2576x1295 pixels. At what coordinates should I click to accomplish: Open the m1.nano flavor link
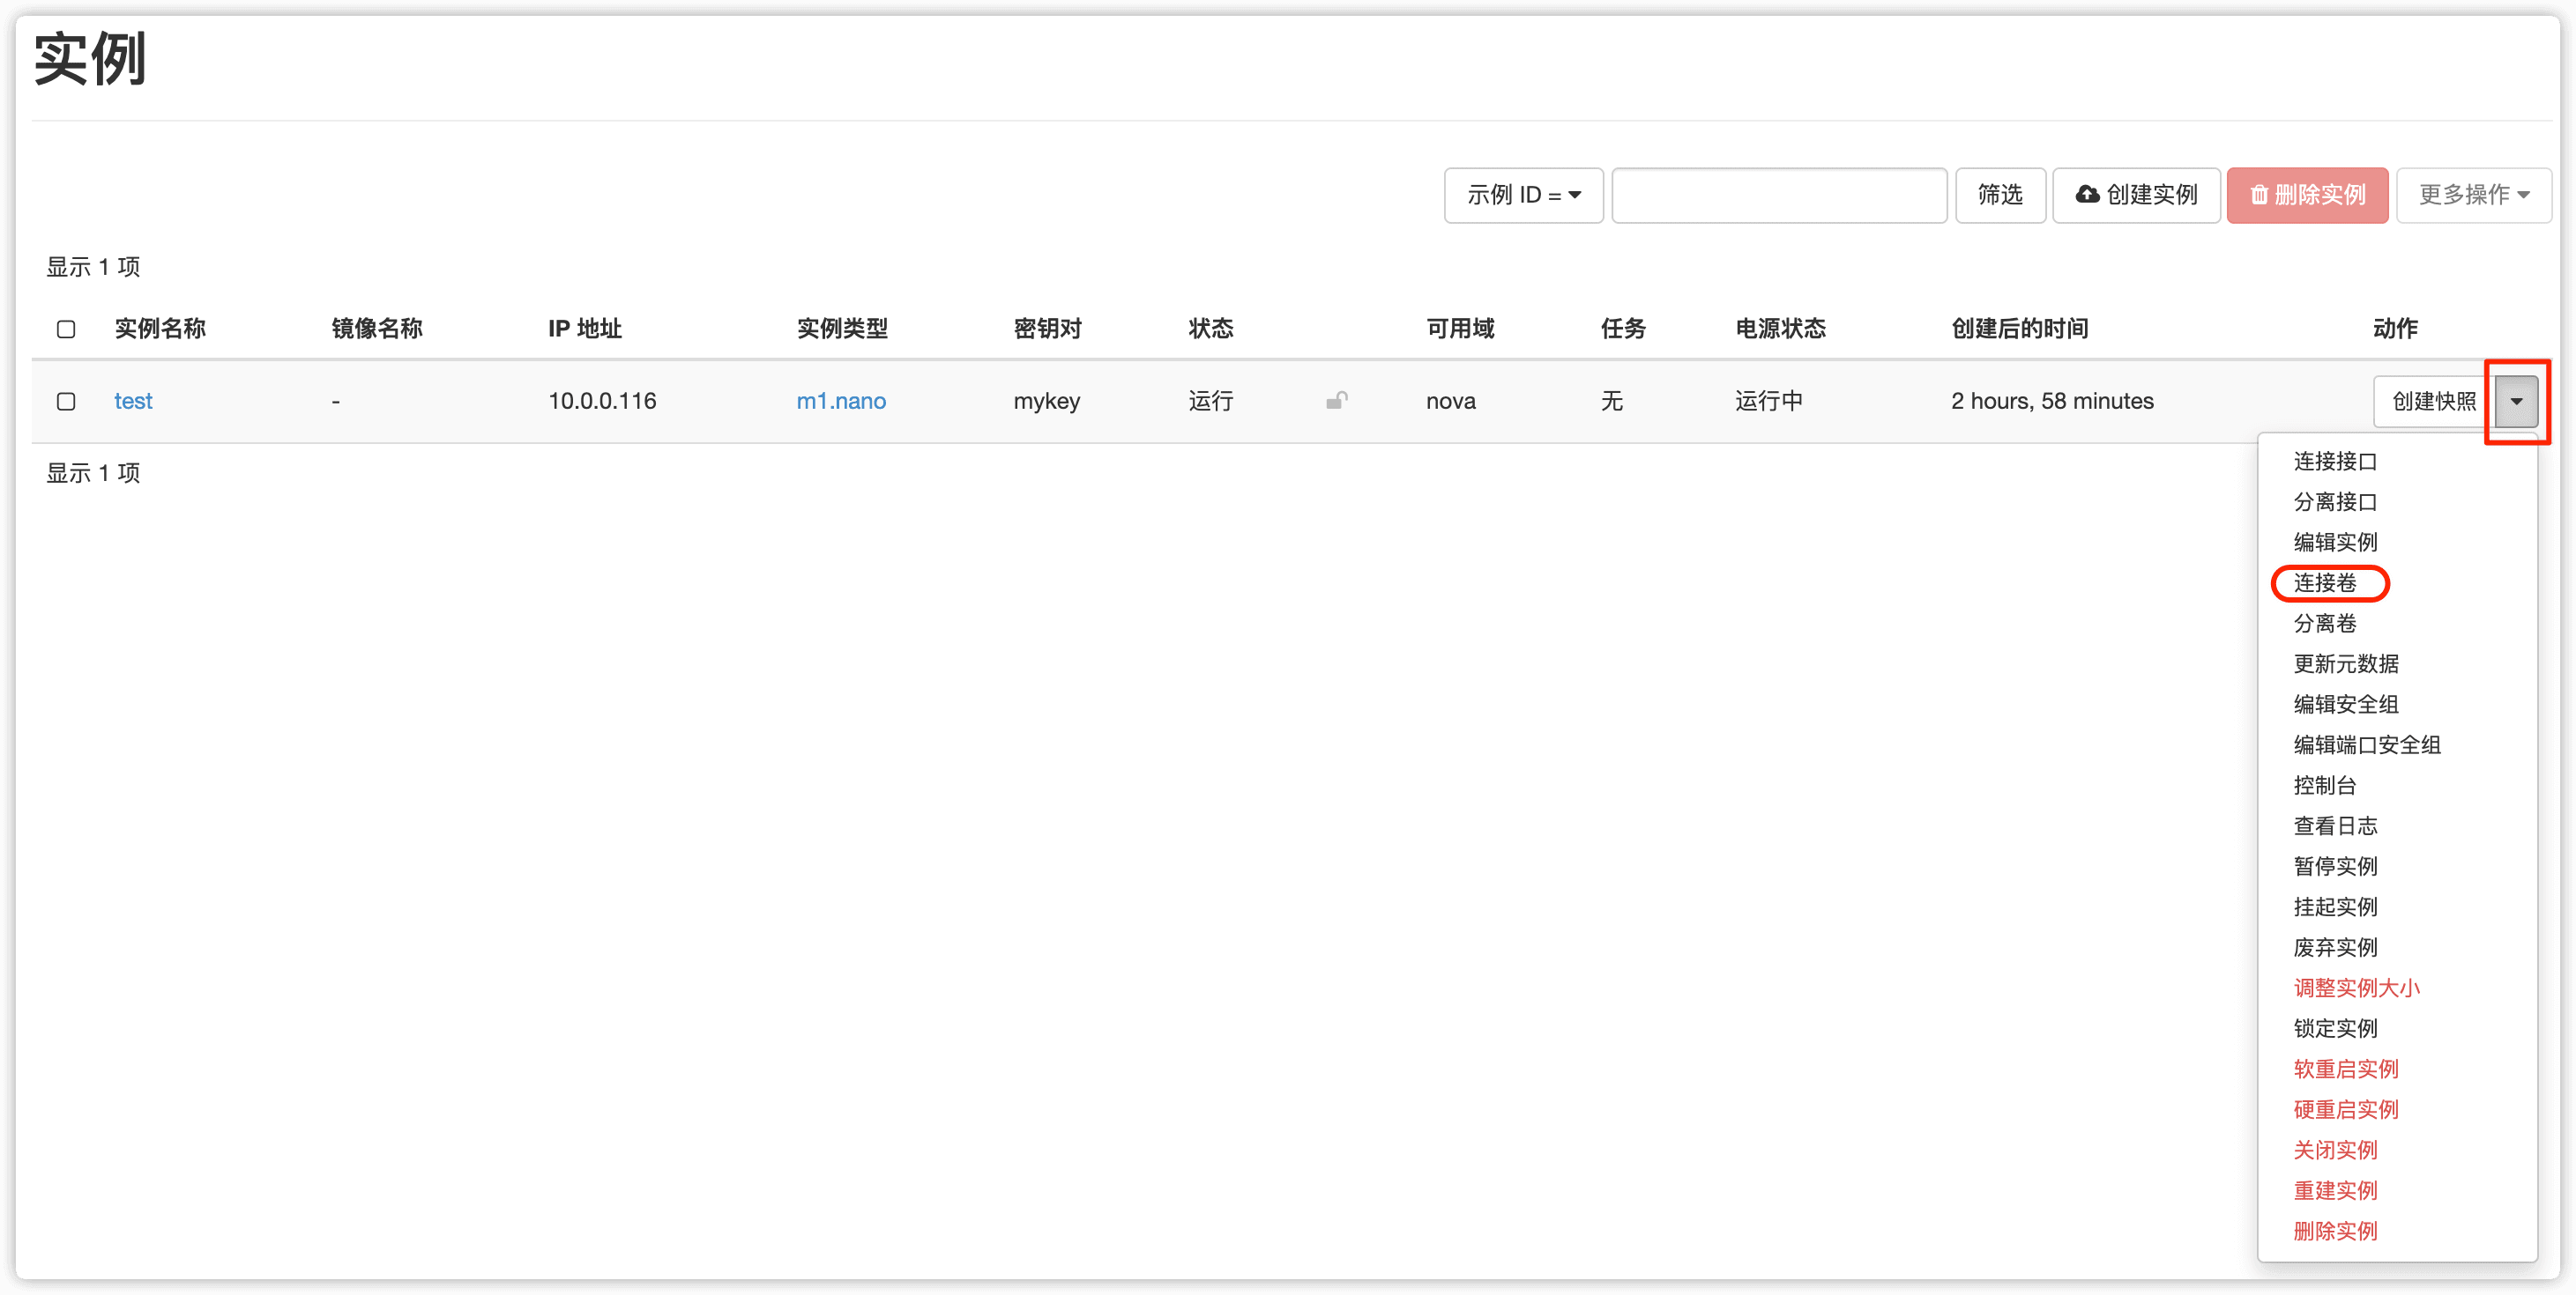[x=841, y=401]
